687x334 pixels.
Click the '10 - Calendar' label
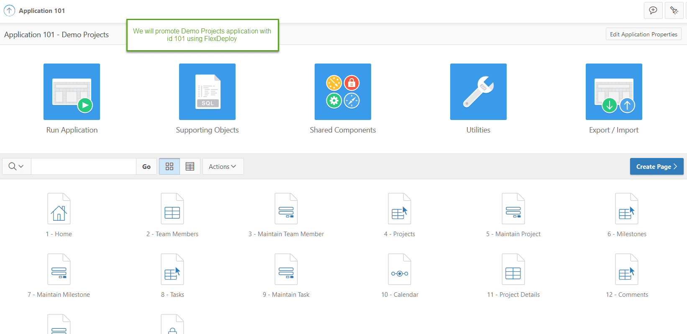point(400,295)
